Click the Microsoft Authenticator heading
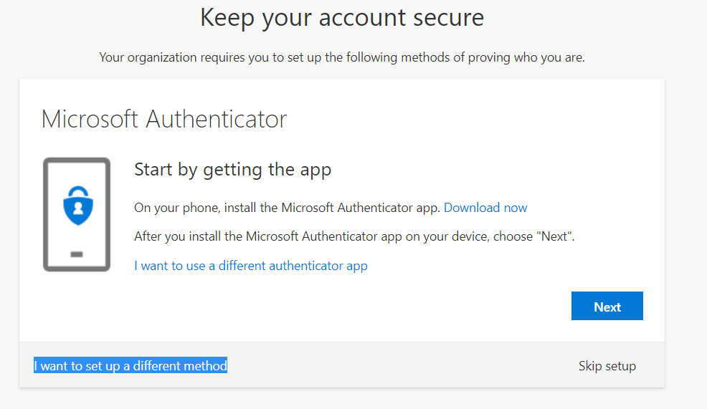 (164, 119)
